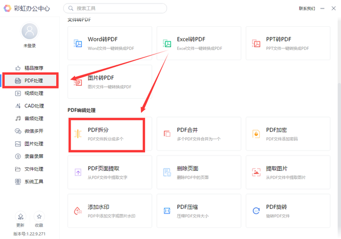Open the PDF压缩 compression tool
Screen dimensions: 341x239
(198, 211)
